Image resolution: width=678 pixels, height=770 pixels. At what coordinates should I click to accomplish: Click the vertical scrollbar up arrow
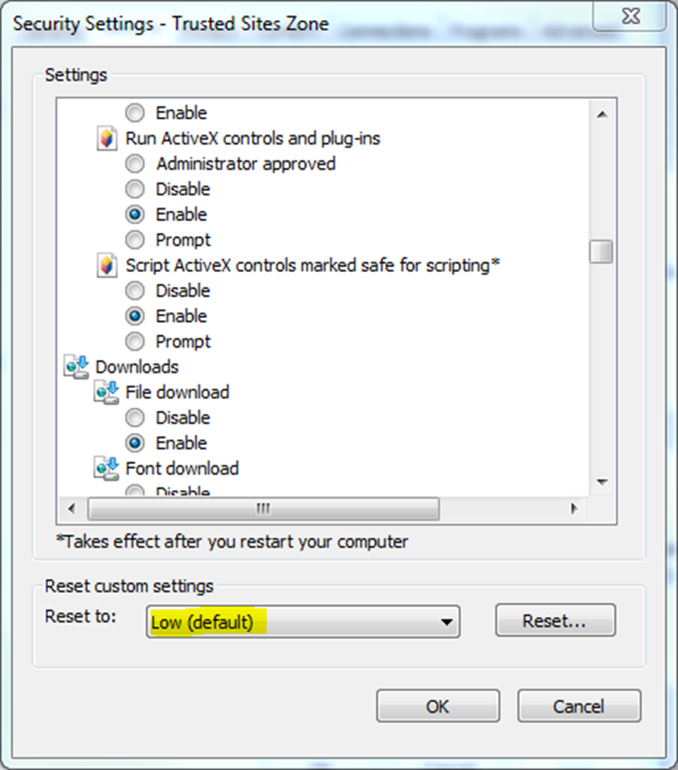click(x=602, y=114)
